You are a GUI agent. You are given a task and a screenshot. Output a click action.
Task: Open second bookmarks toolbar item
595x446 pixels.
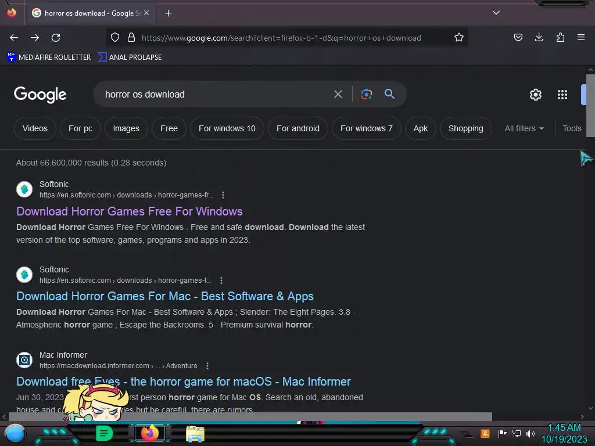click(x=130, y=57)
